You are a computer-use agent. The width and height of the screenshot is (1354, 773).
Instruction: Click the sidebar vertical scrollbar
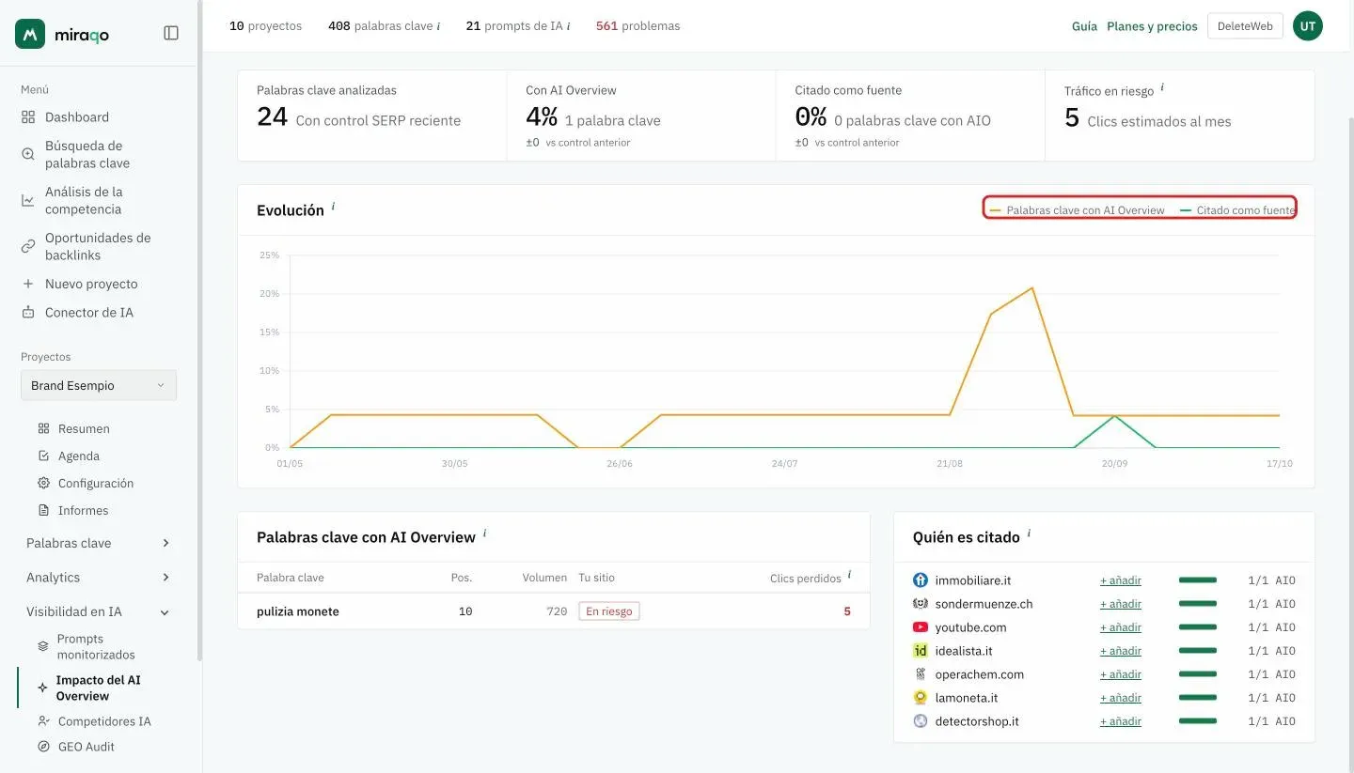point(199,329)
